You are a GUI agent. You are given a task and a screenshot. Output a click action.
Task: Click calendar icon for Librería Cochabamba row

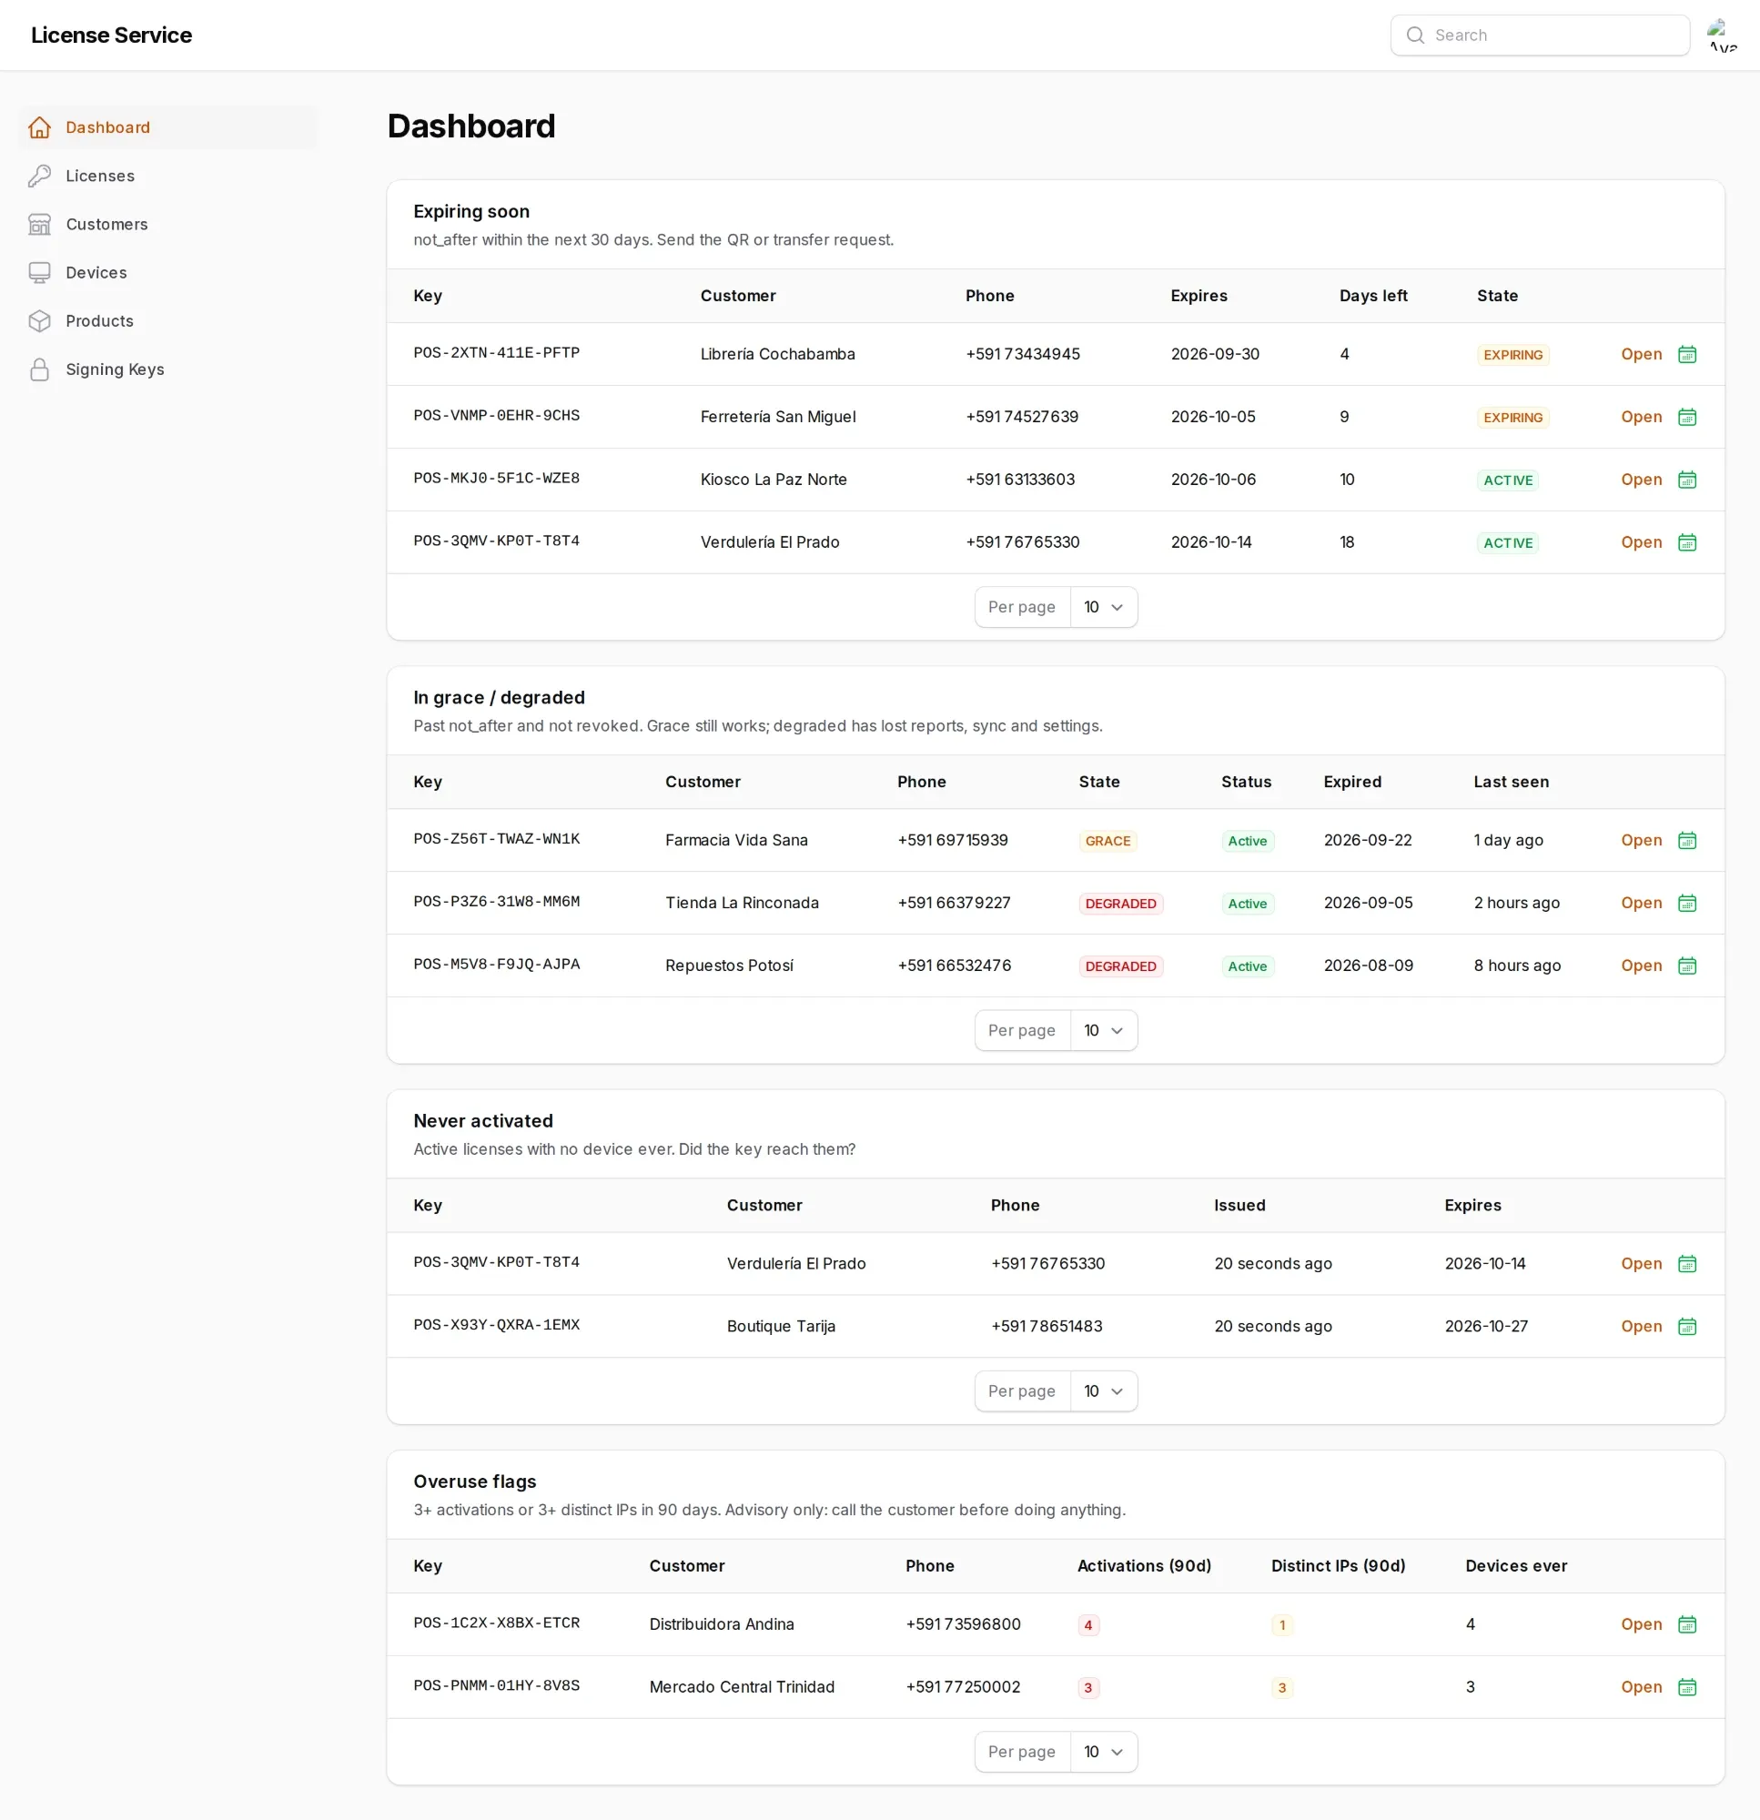(x=1686, y=354)
